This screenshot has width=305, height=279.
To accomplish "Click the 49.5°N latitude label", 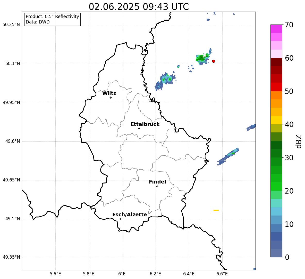I will click(x=13, y=219).
